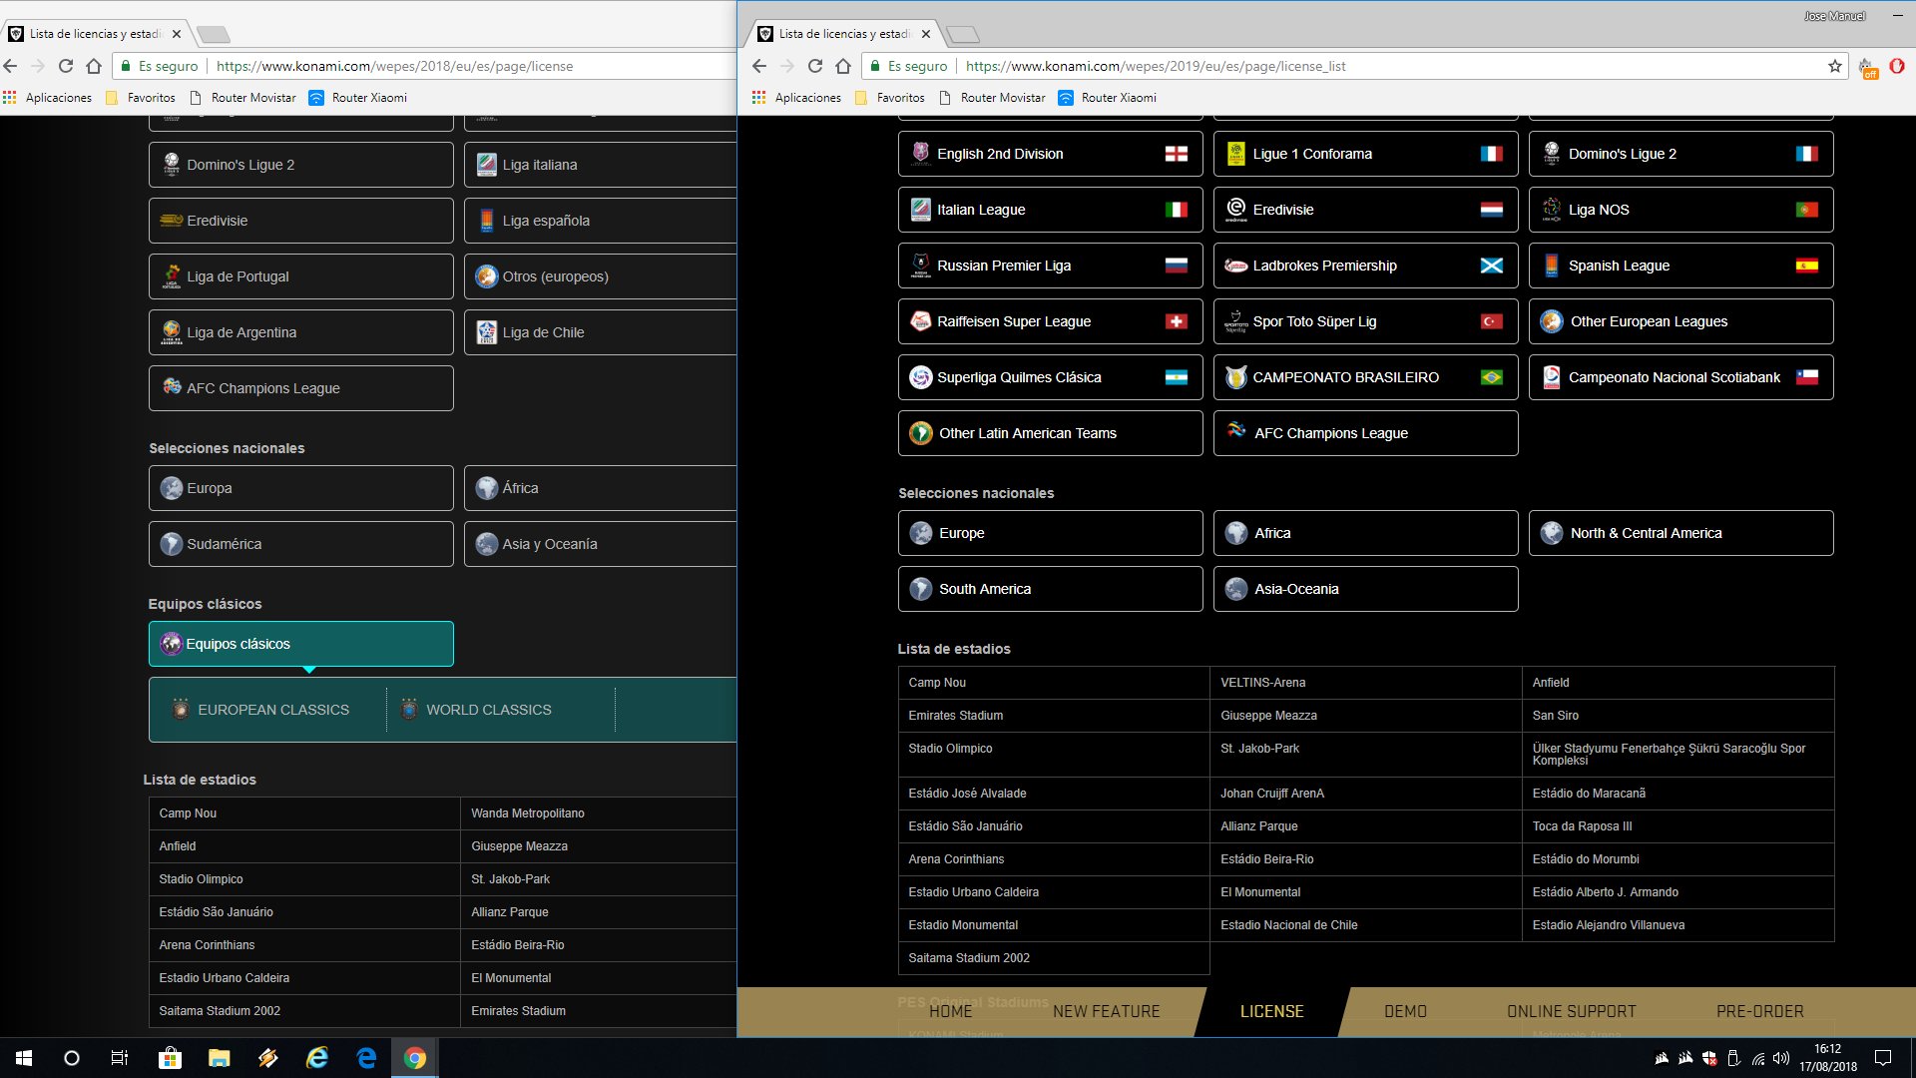Expand the Liga de Argentina list
Viewport: 1916px width, 1078px height.
point(300,332)
